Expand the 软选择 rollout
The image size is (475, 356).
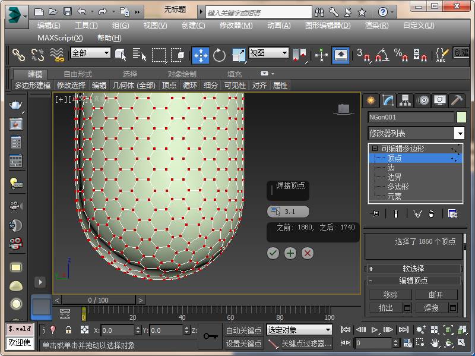413,269
